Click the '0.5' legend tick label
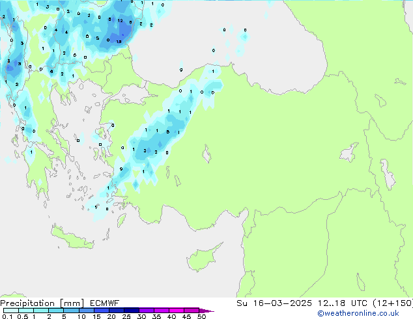The height and width of the screenshot is (319, 413). pos(23,316)
